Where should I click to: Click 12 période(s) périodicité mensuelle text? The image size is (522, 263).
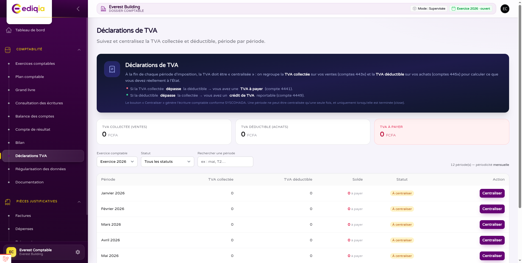(x=480, y=165)
